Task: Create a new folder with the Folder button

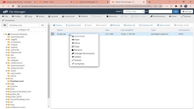Action: (x=16, y=16)
